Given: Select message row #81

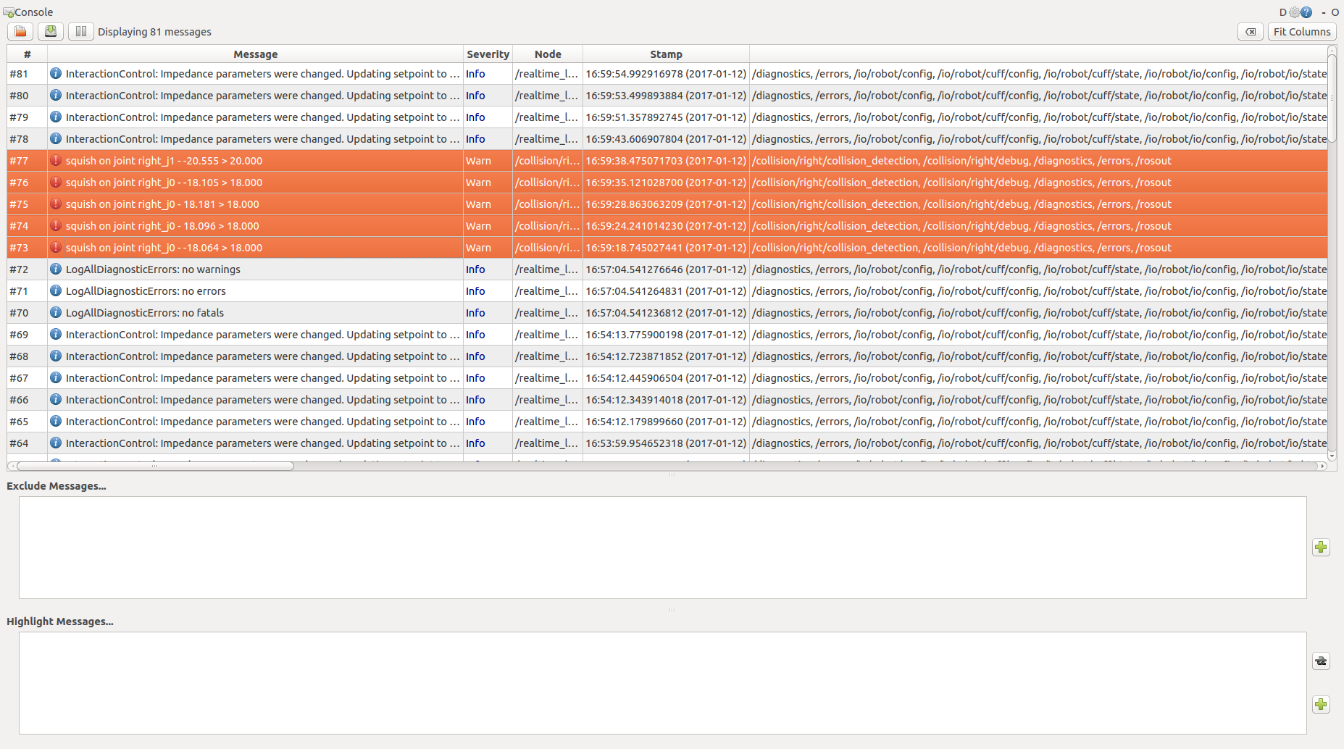Looking at the screenshot, I should coord(667,74).
